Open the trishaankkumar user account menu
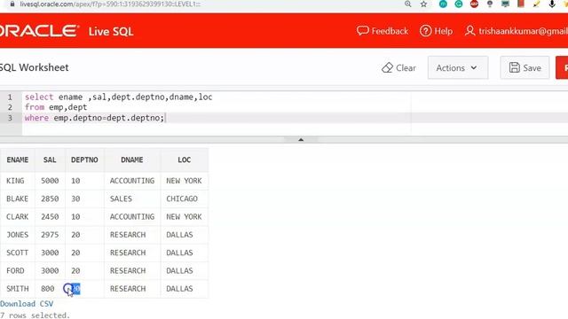 coord(517,31)
